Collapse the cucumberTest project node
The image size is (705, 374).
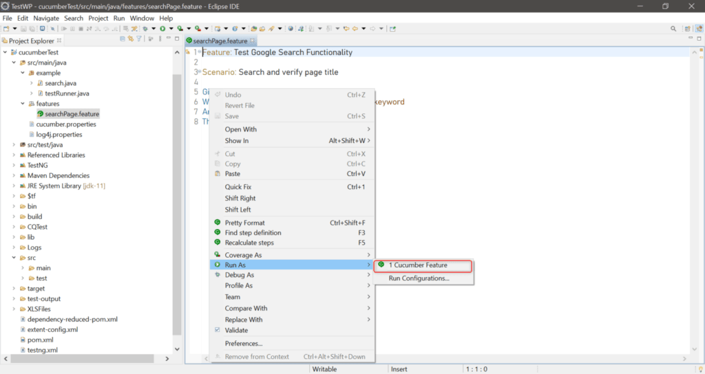pyautogui.click(x=5, y=52)
